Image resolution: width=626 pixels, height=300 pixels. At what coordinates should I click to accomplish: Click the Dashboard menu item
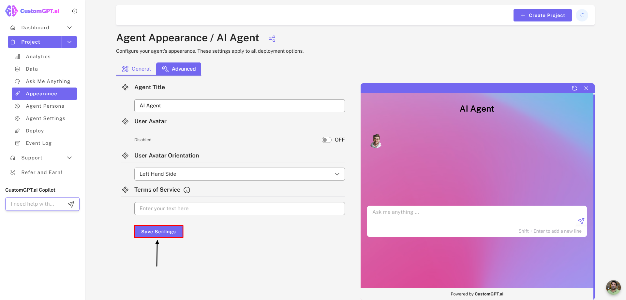click(x=35, y=28)
